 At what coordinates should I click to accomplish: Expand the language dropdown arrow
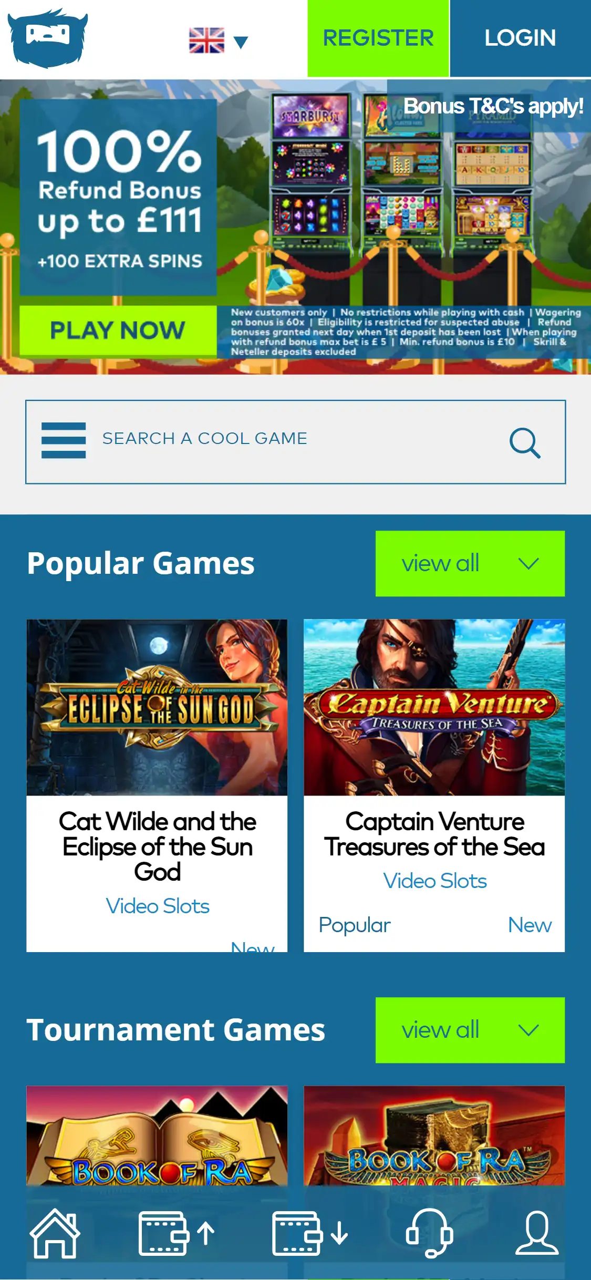tap(241, 42)
